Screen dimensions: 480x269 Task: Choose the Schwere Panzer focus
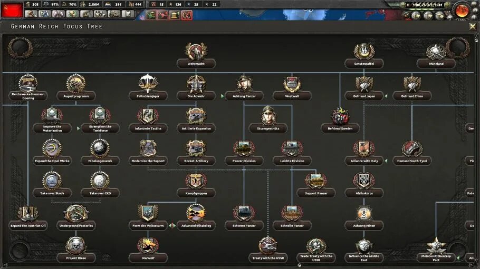click(x=244, y=217)
